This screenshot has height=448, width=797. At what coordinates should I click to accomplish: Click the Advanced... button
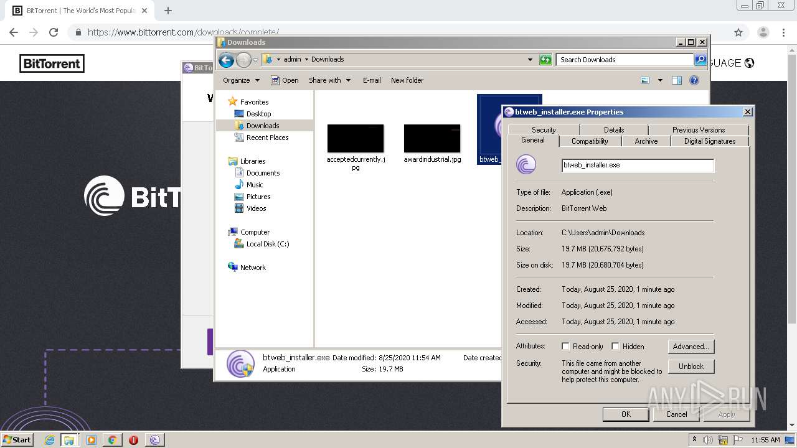(691, 347)
